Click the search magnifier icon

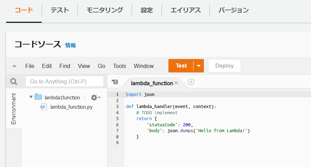click(14, 81)
